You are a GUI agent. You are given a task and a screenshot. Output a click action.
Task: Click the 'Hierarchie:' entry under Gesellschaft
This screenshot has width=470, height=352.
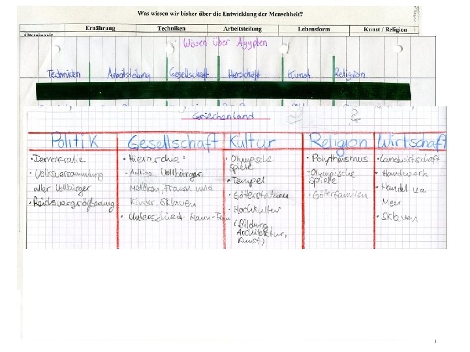click(154, 158)
